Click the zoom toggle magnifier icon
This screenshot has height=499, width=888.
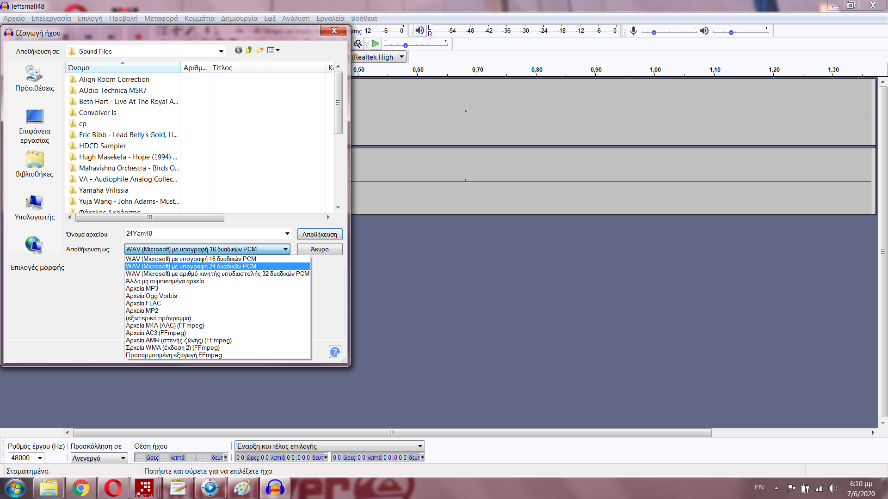[358, 44]
